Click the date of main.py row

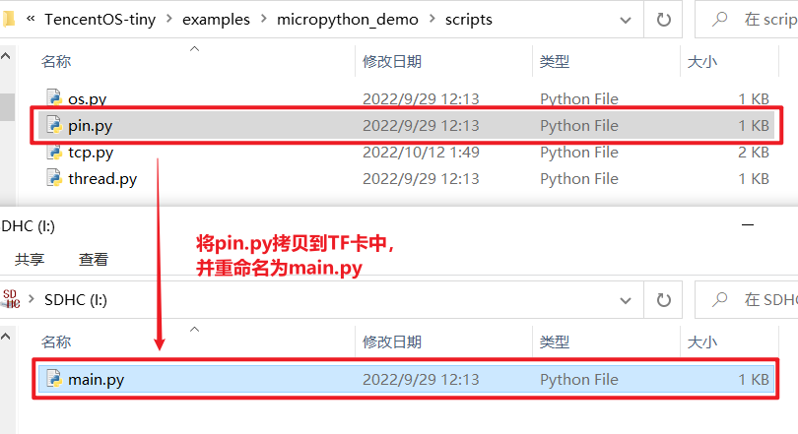coord(421,380)
